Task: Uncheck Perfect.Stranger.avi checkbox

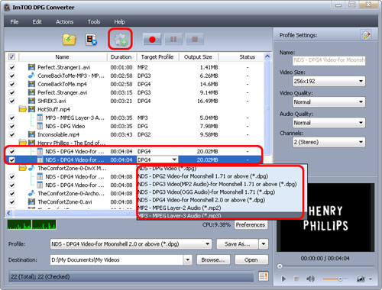Action: tap(11, 92)
